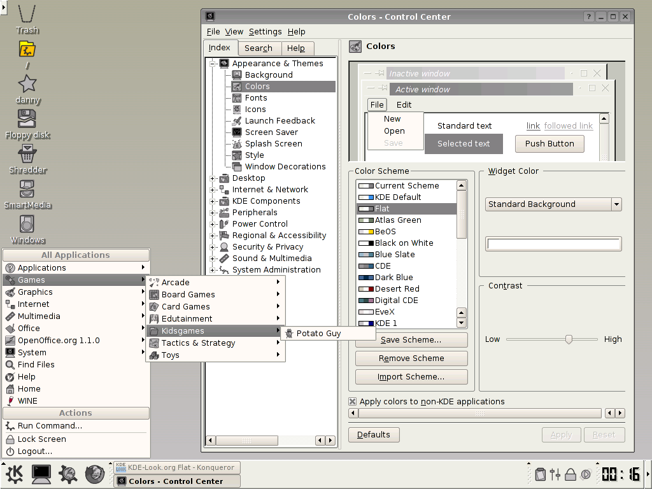652x489 pixels.
Task: Select the Icons module icon in tree
Action: [237, 110]
